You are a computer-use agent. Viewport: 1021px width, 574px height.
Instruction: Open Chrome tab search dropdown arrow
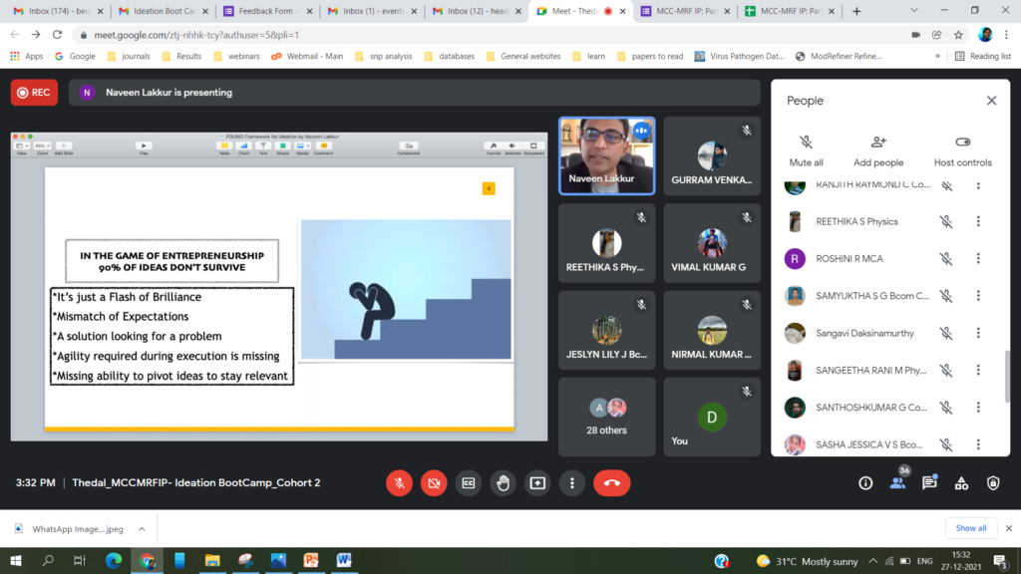(913, 10)
